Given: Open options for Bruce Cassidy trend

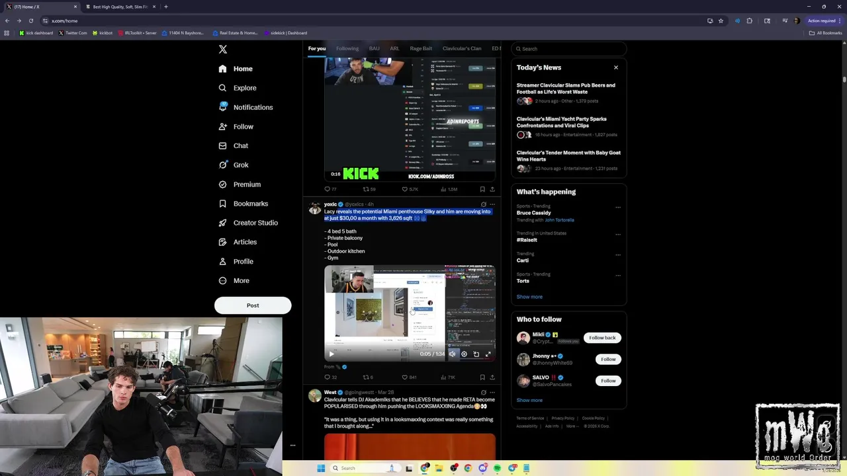Looking at the screenshot, I should click(618, 208).
